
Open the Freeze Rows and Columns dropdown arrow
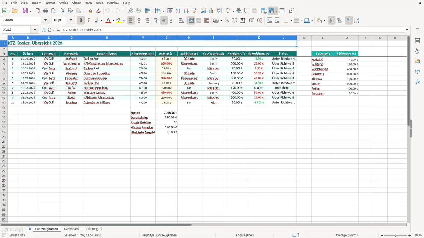click(x=276, y=11)
